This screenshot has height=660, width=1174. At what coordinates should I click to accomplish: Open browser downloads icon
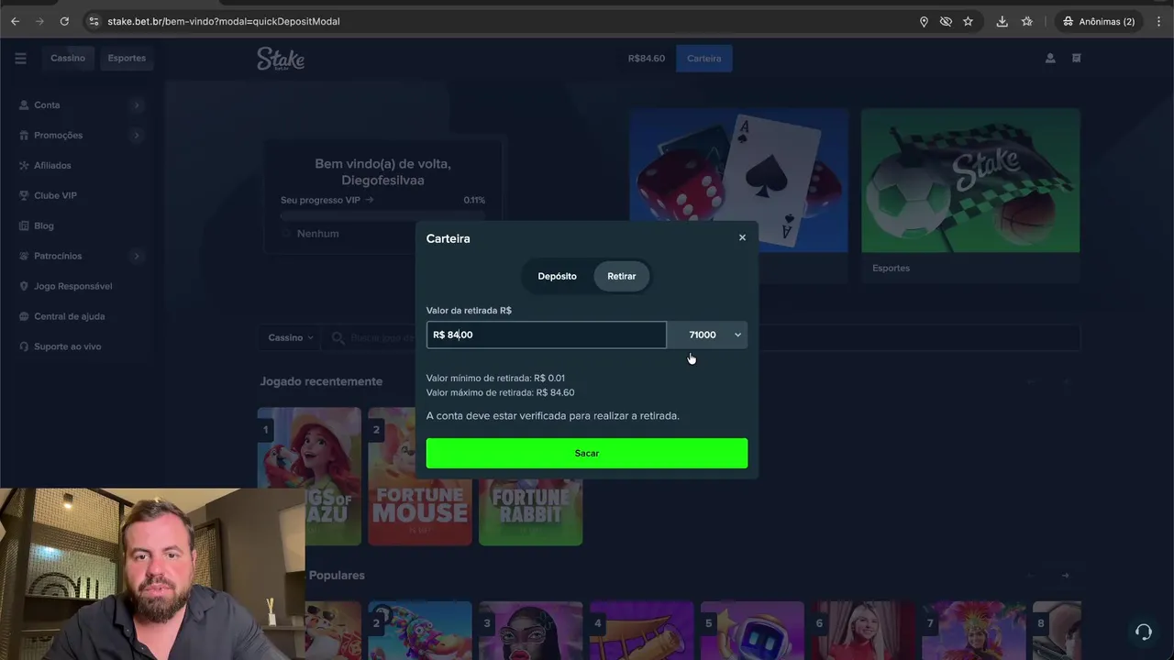(x=1002, y=21)
